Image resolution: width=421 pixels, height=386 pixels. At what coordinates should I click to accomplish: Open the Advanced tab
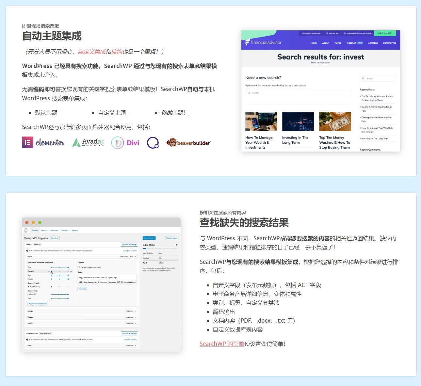pyautogui.click(x=54, y=230)
